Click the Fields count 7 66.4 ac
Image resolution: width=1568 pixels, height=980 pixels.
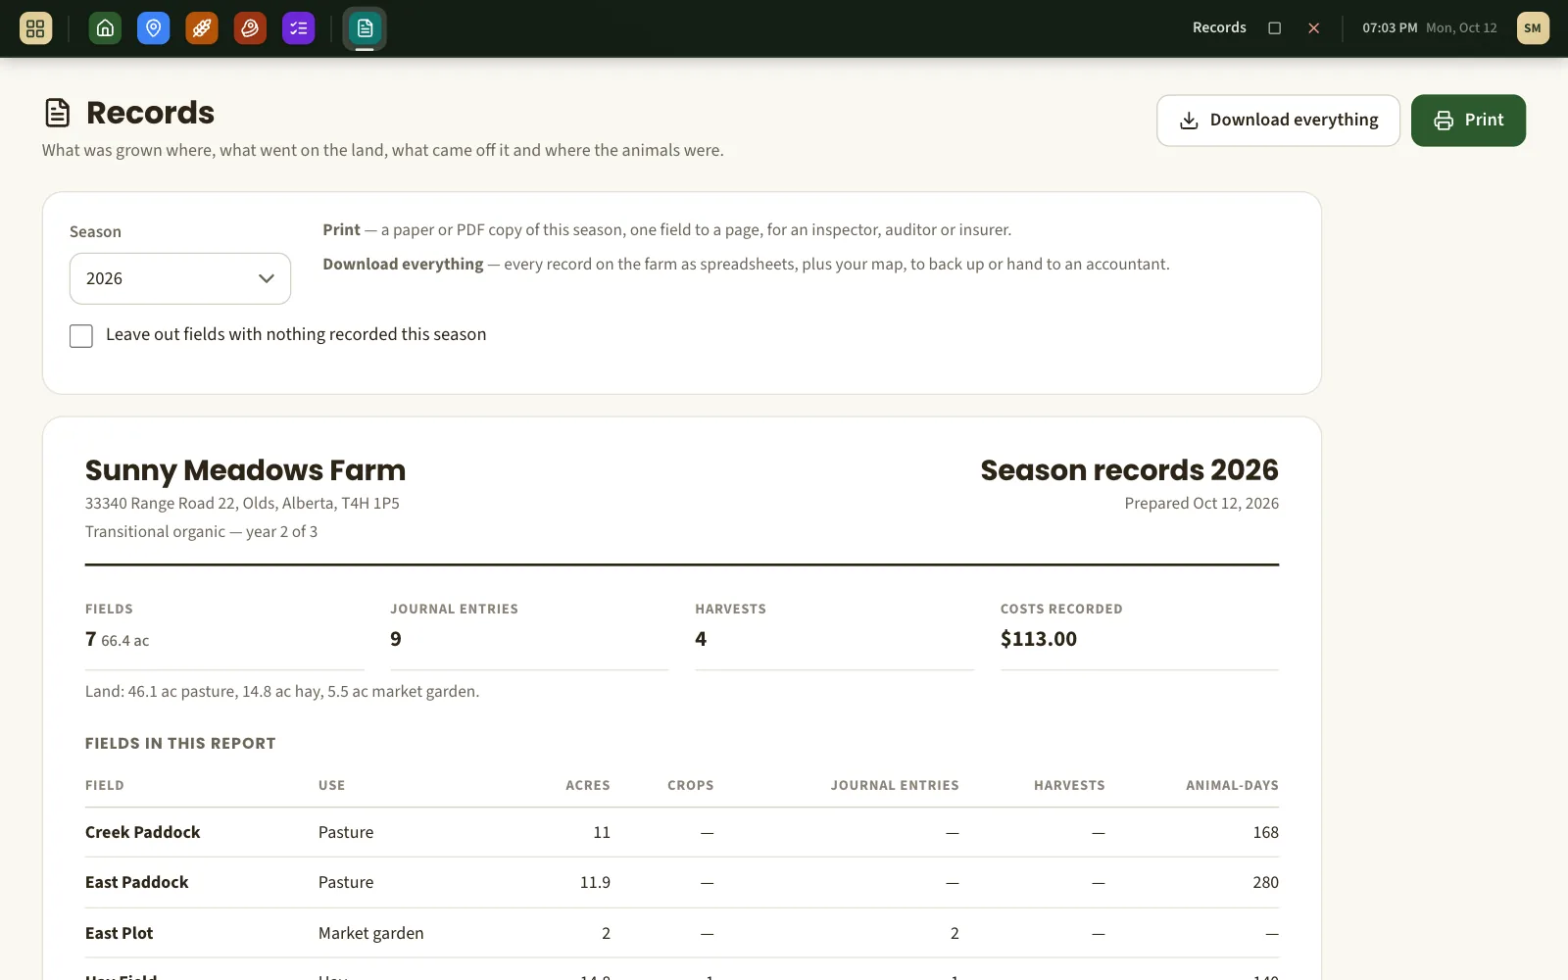click(118, 640)
